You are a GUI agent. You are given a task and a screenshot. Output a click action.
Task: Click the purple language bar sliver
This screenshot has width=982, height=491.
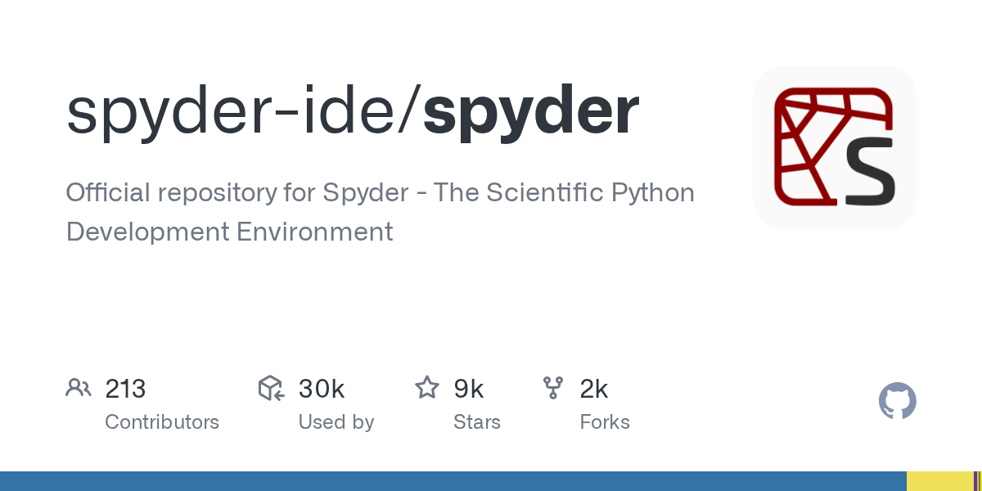click(x=976, y=481)
